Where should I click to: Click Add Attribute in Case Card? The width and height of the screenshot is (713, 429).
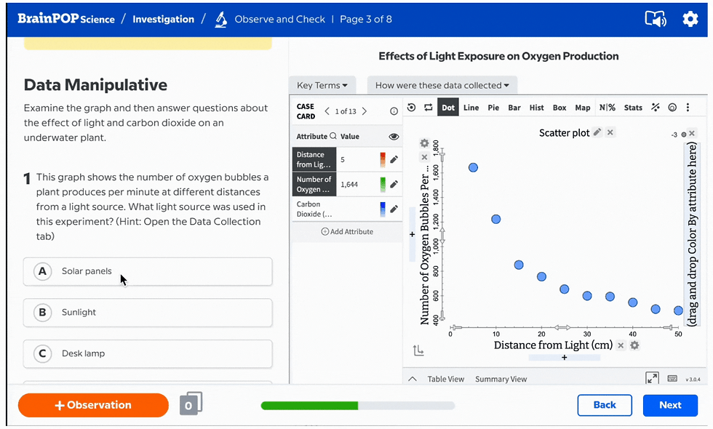pos(347,232)
